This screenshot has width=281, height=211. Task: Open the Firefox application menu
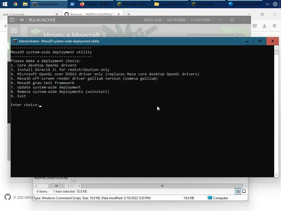point(274,26)
